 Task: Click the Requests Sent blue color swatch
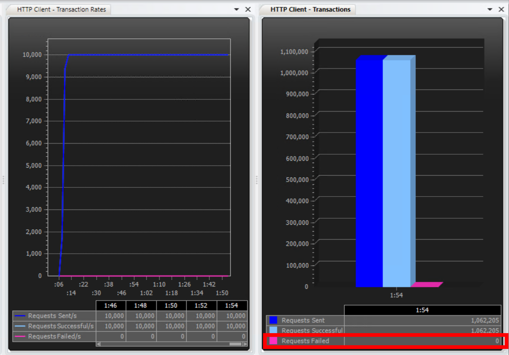coord(273,320)
